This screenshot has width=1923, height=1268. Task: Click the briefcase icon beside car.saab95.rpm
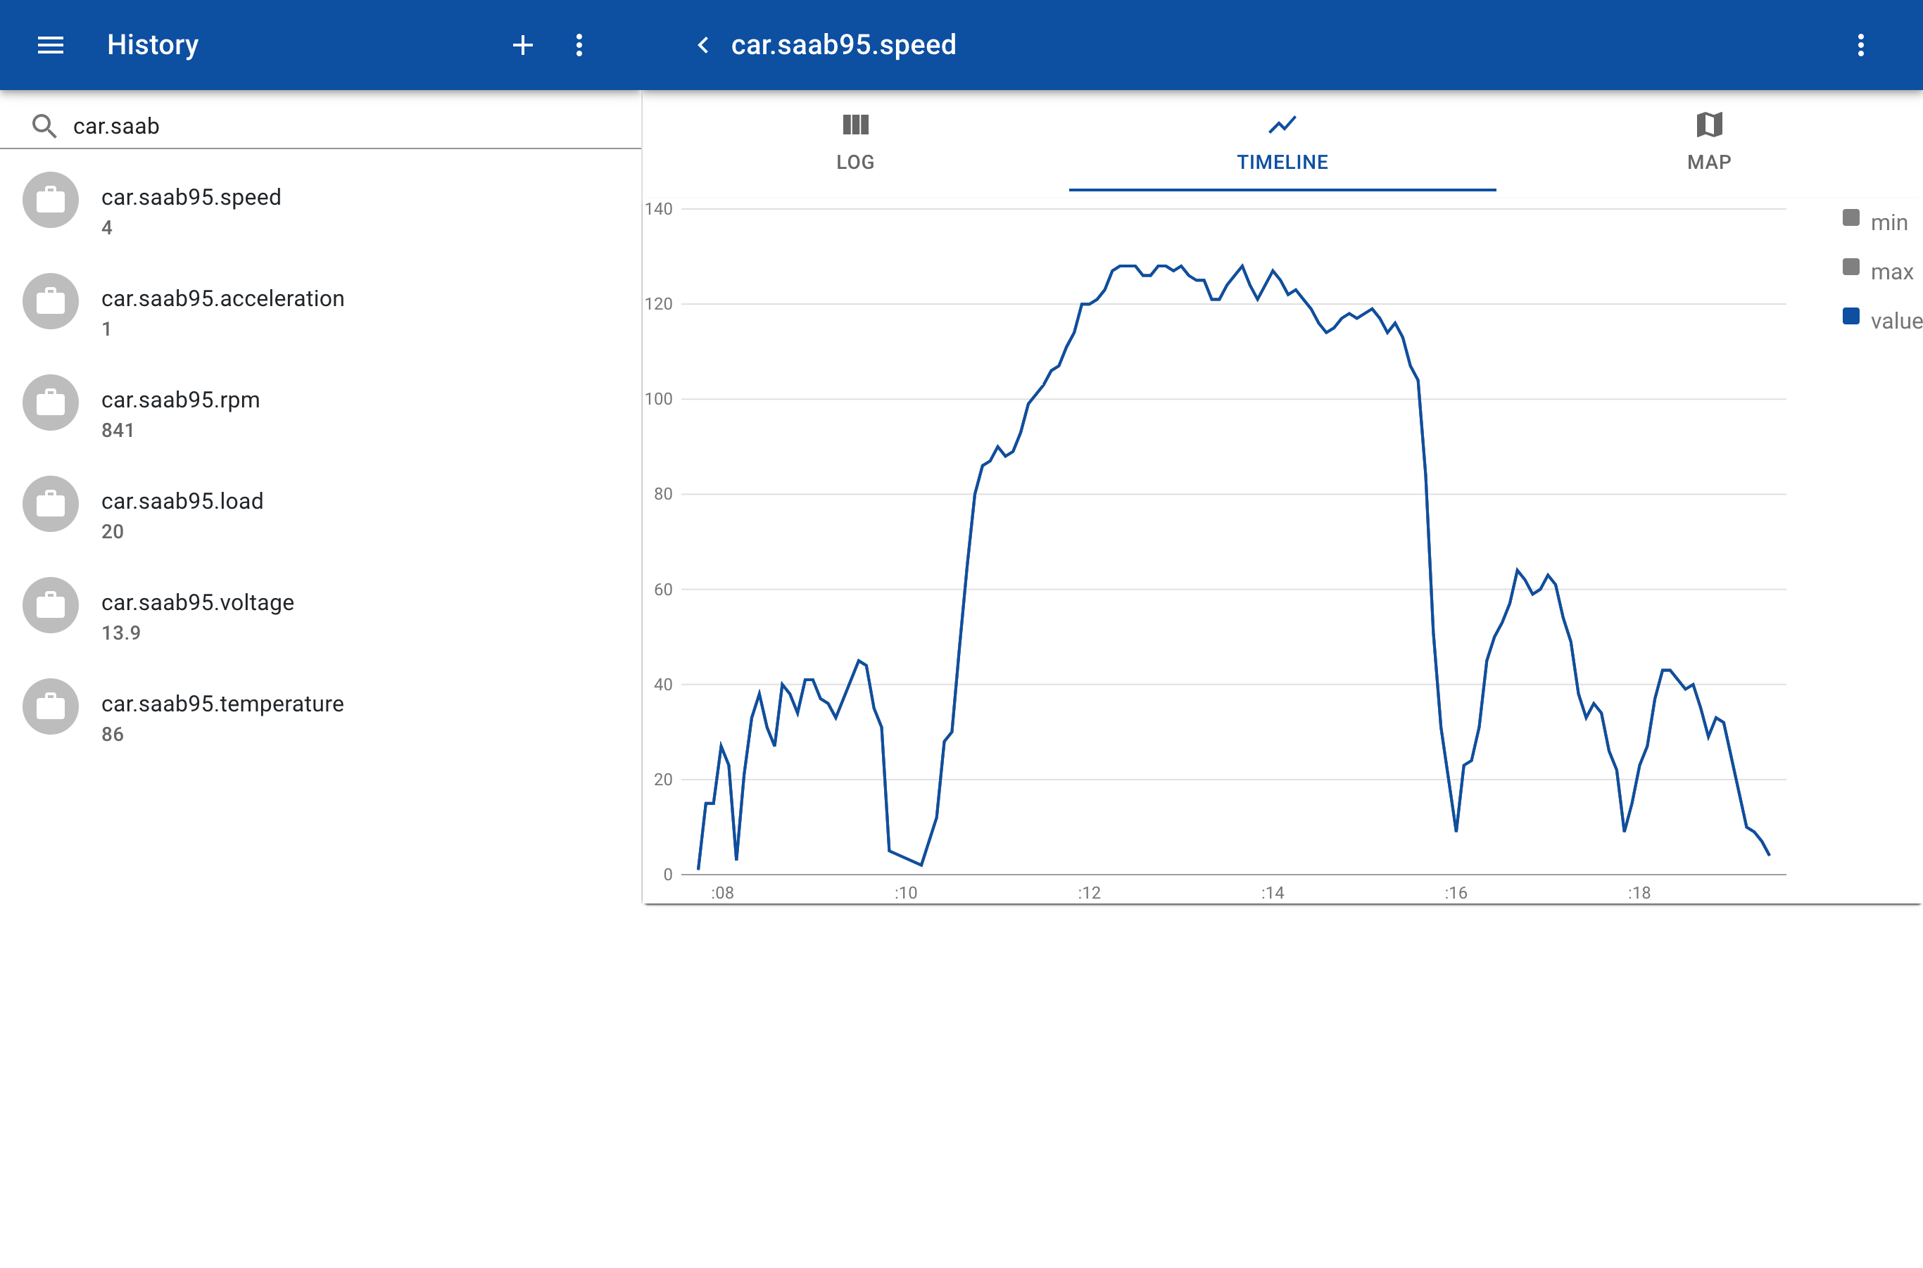pyautogui.click(x=50, y=402)
